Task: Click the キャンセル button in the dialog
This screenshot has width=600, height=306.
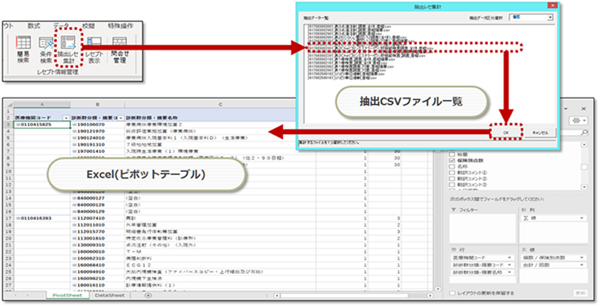Action: pos(540,132)
